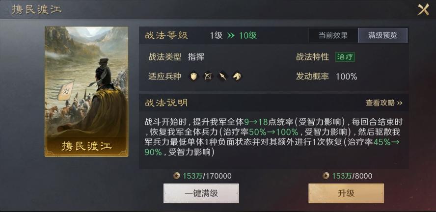The height and width of the screenshot is (212, 436).
Task: Click the 一键满级 button
Action: tap(201, 193)
